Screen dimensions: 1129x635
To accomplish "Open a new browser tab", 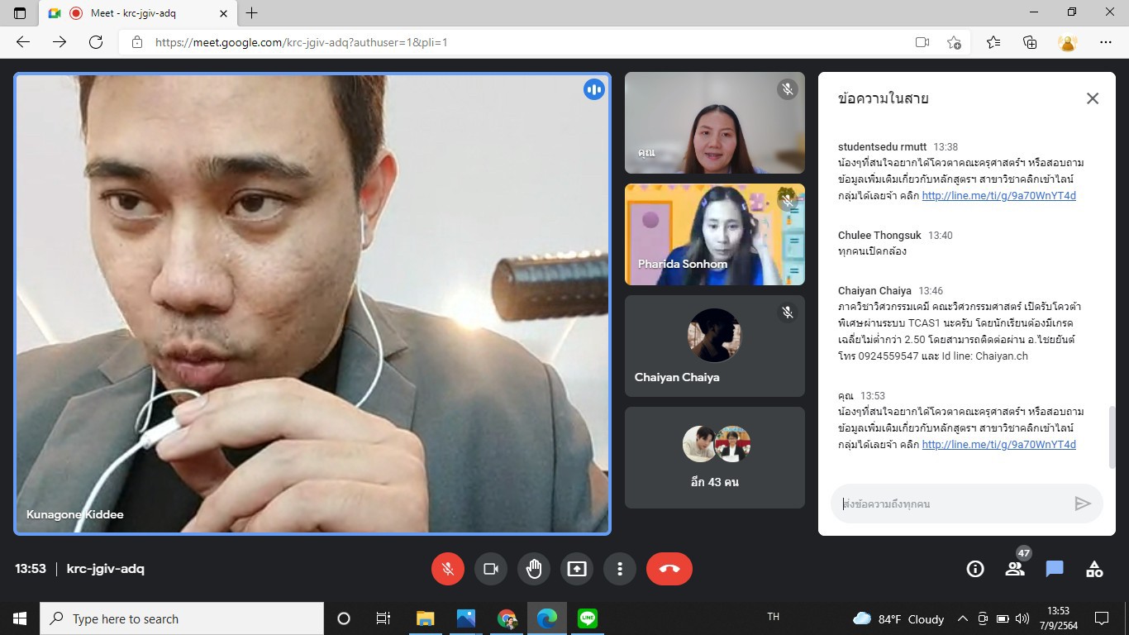I will pos(252,13).
